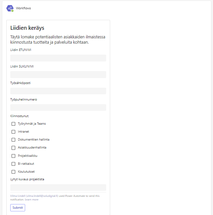Check the Työryhmät ja Teams checkbox
213x215 pixels.
click(14, 124)
